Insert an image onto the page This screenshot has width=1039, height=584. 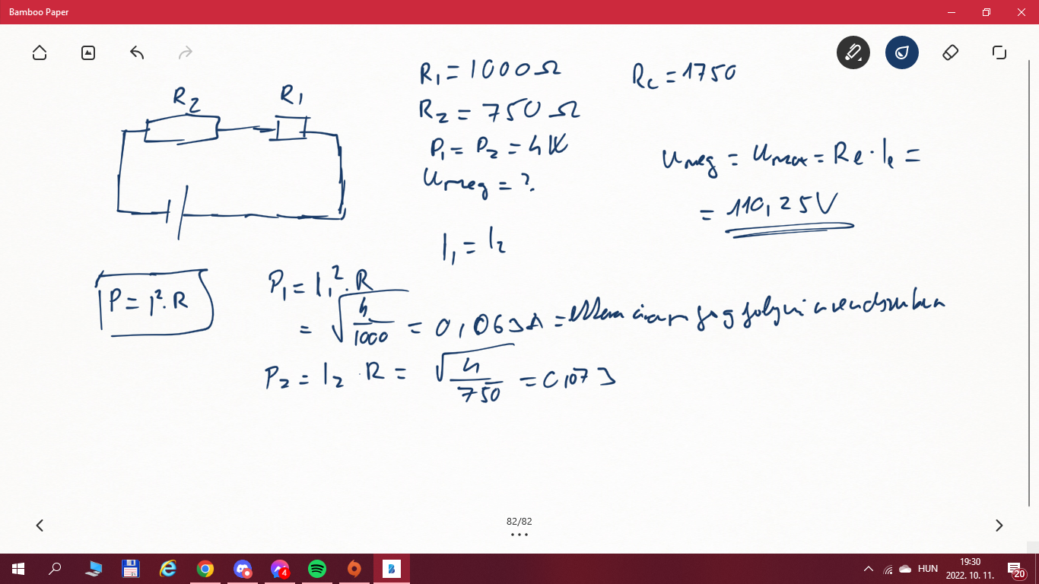click(x=88, y=52)
